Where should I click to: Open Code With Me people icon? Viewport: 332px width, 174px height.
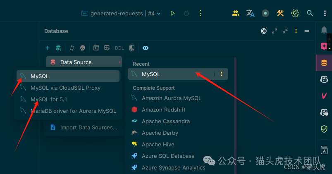pos(235,13)
